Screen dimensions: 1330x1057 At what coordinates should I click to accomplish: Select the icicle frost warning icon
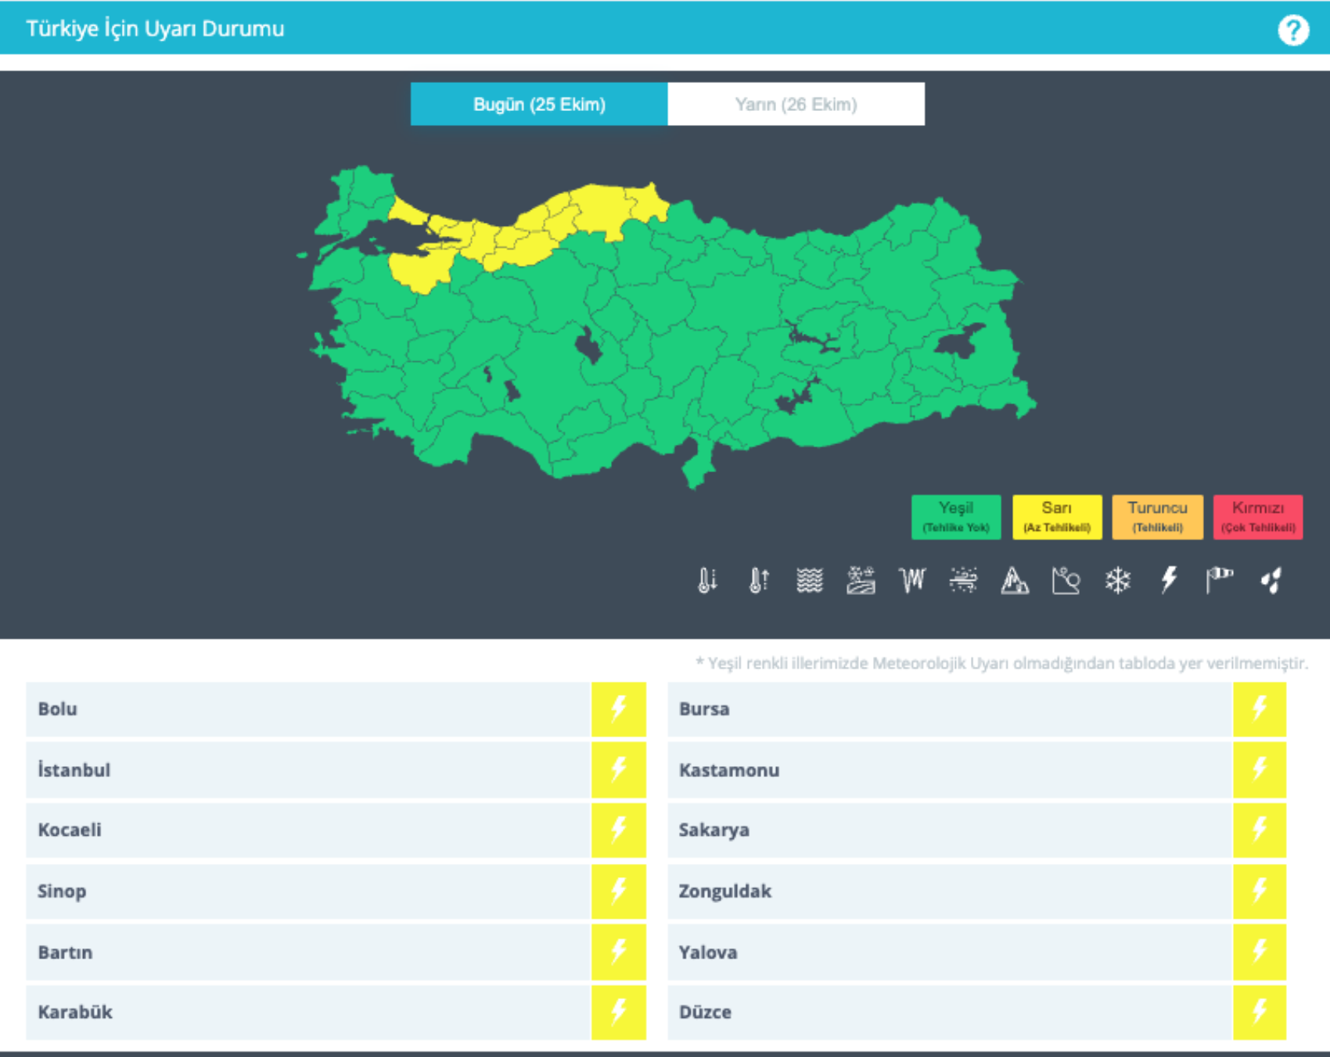click(x=912, y=581)
